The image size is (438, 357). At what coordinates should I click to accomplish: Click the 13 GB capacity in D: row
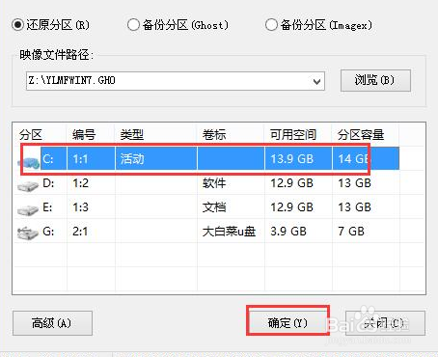coord(354,183)
